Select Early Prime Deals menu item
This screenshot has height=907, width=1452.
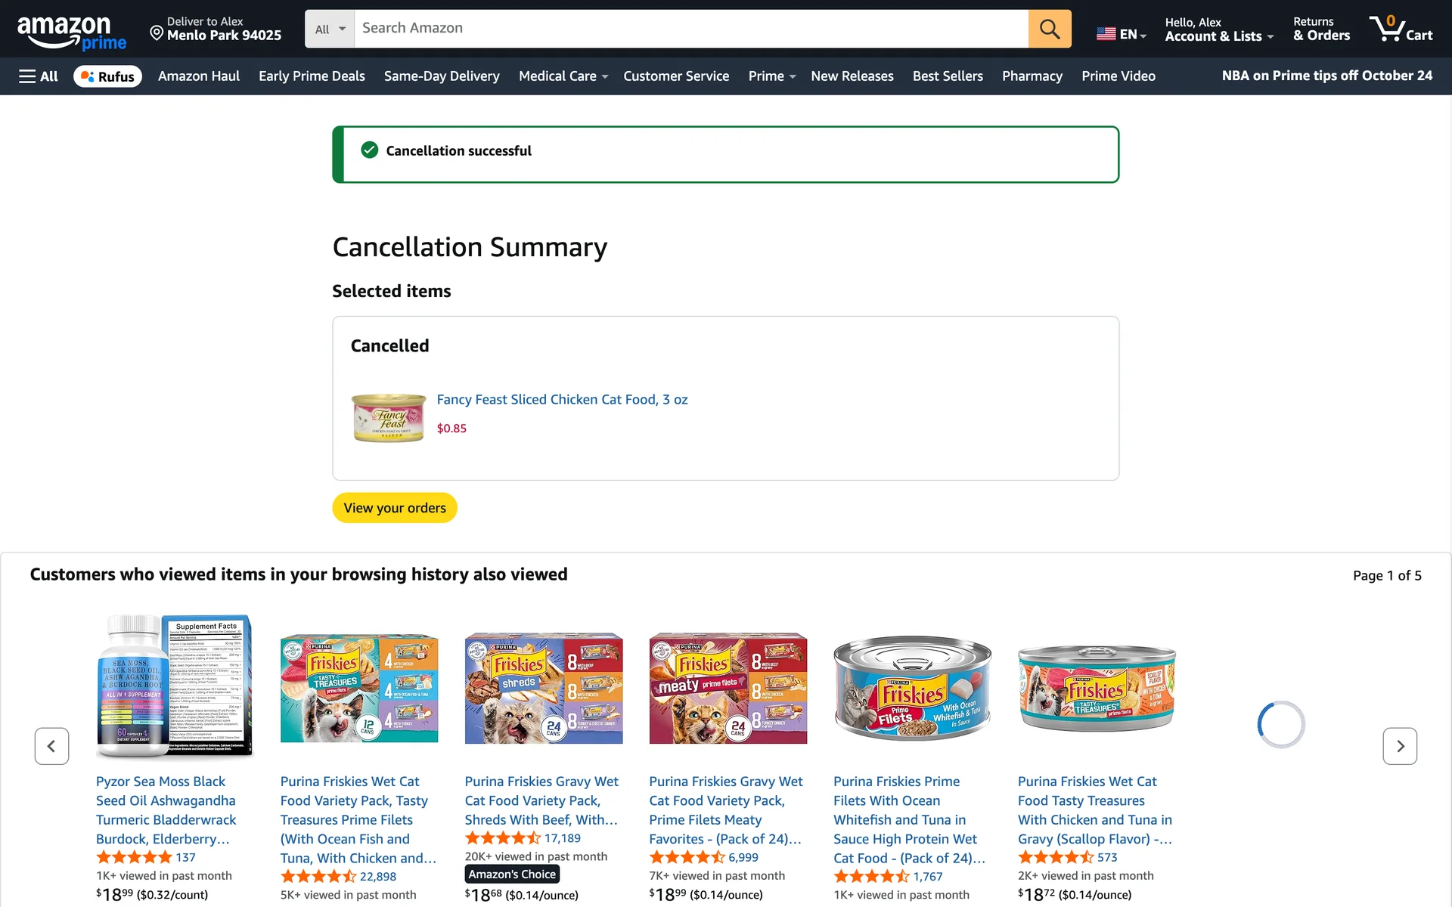click(x=312, y=76)
